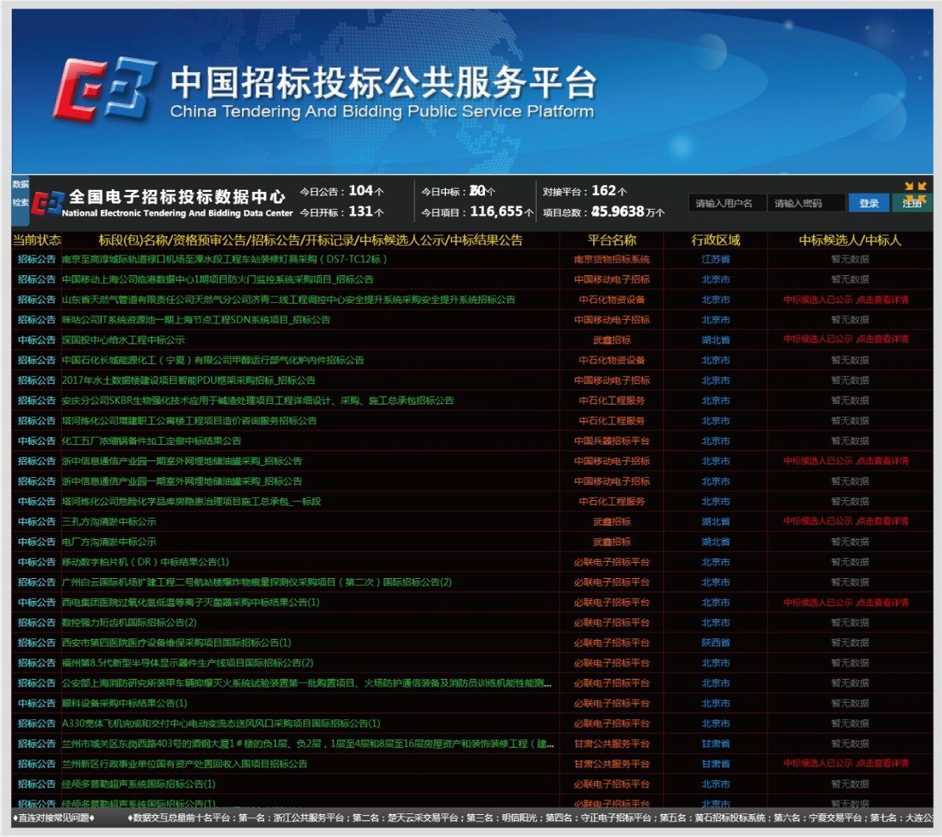Image resolution: width=942 pixels, height=837 pixels.
Task: Click the red-blue CEB logo in banner
Action: pyautogui.click(x=104, y=90)
